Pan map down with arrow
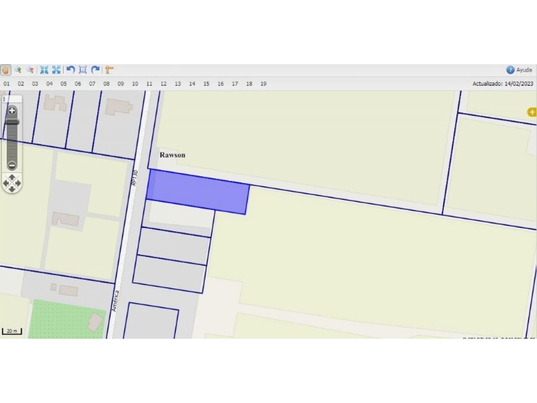 tap(12, 189)
